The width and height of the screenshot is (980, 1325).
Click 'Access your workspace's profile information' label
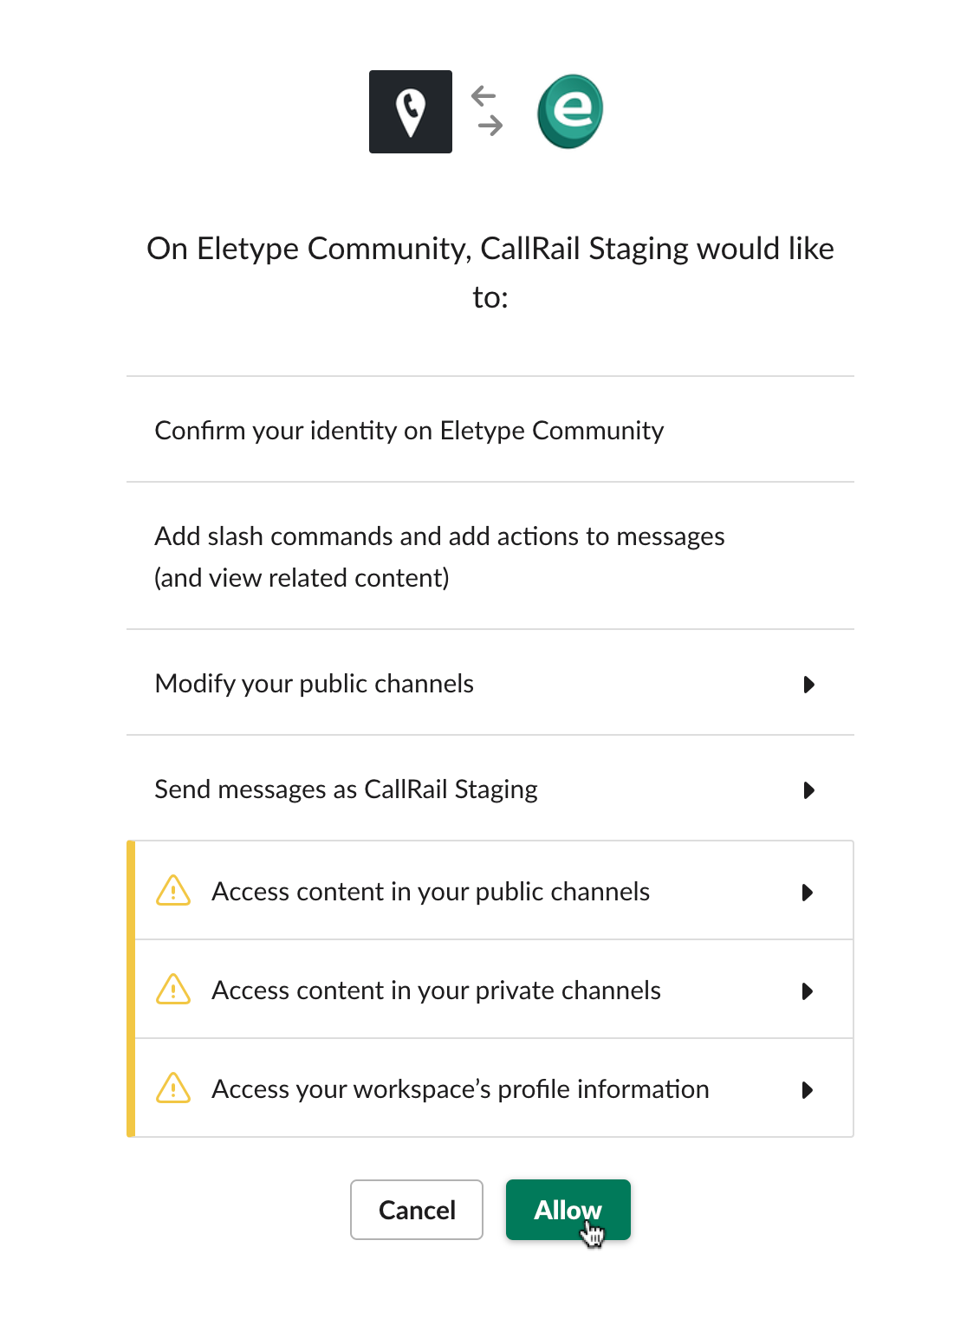460,1089
